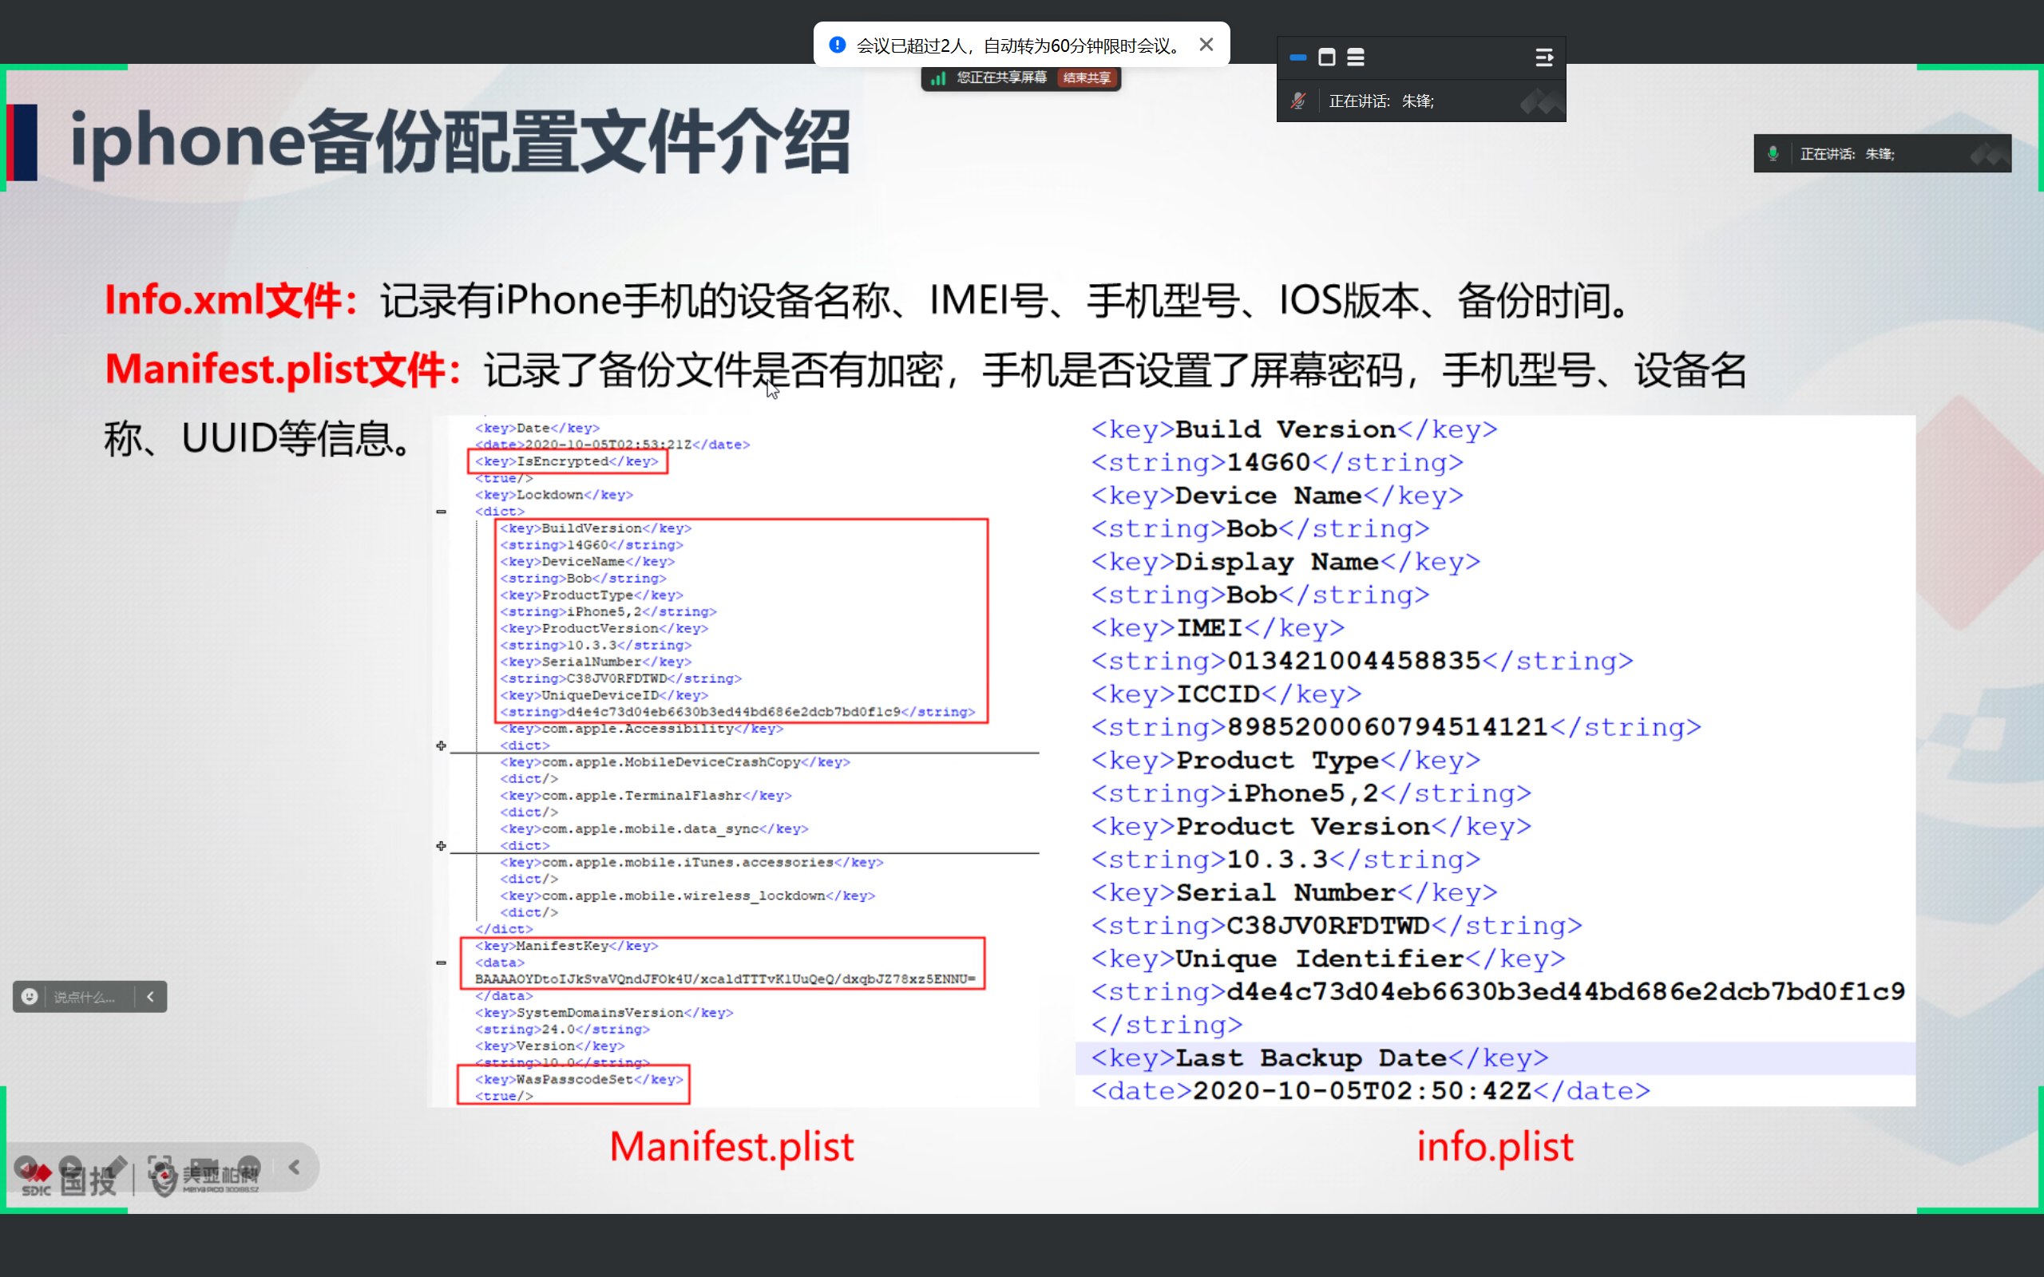The height and width of the screenshot is (1277, 2044).
Task: Collapse the chat bar with its chevron
Action: point(150,997)
